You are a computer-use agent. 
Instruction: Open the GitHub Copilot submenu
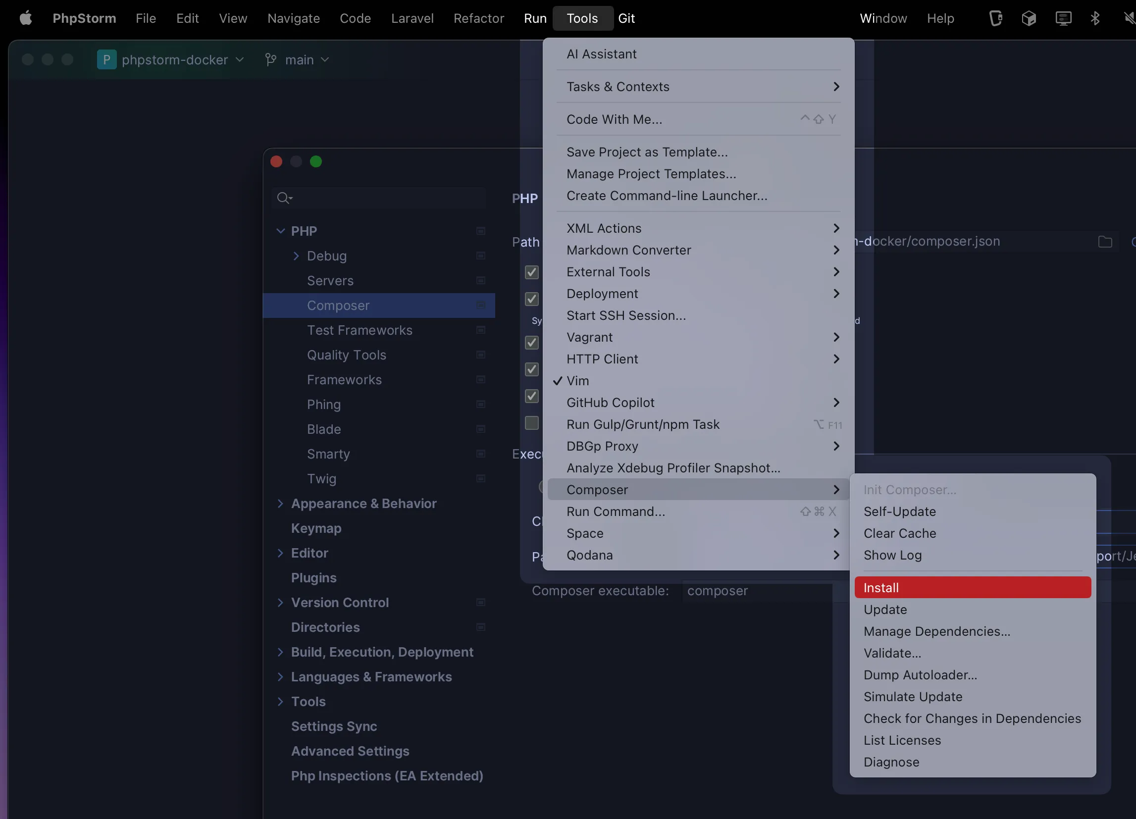[698, 403]
